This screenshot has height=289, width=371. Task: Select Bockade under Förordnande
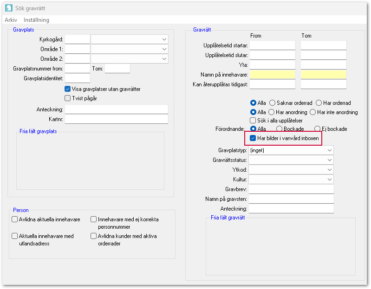pos(280,129)
